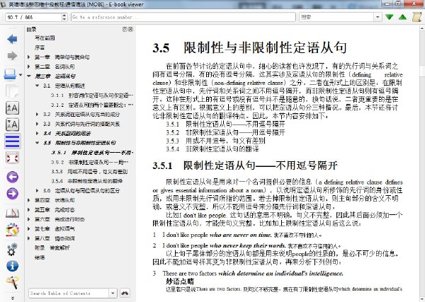
Task: Open 3.5.2 非限制性定语从句 tree entry
Action: point(90,162)
